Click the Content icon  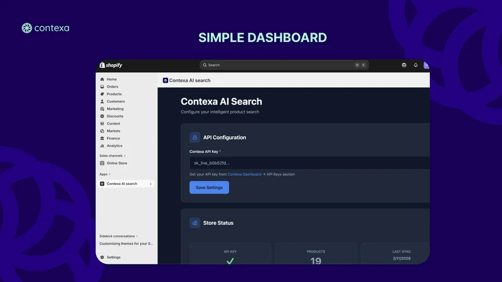102,123
